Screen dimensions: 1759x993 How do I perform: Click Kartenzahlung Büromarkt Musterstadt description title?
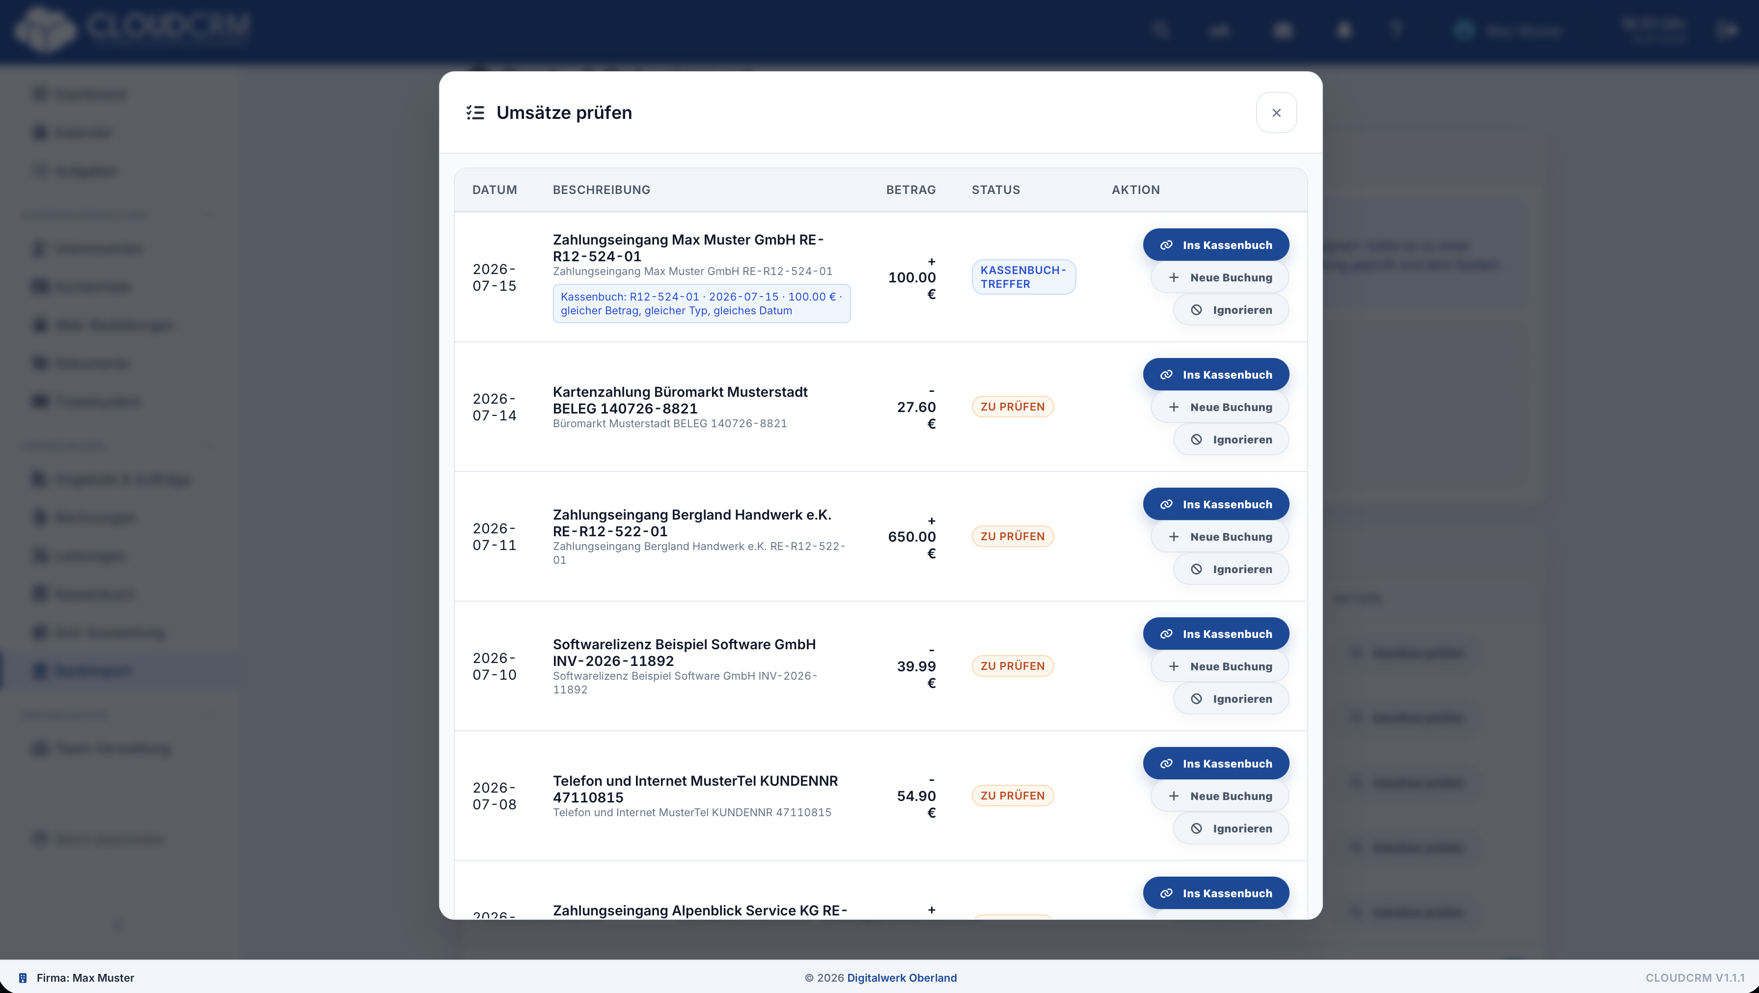tap(680, 400)
